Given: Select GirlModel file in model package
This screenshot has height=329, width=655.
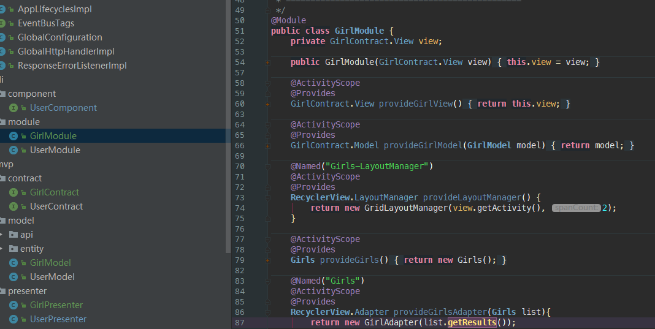Looking at the screenshot, I should point(50,263).
